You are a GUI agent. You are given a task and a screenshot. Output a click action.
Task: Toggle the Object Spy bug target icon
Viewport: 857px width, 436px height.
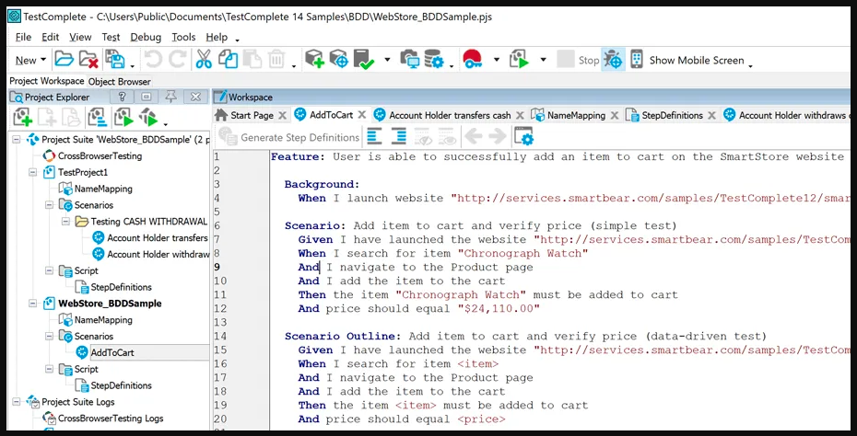[613, 60]
